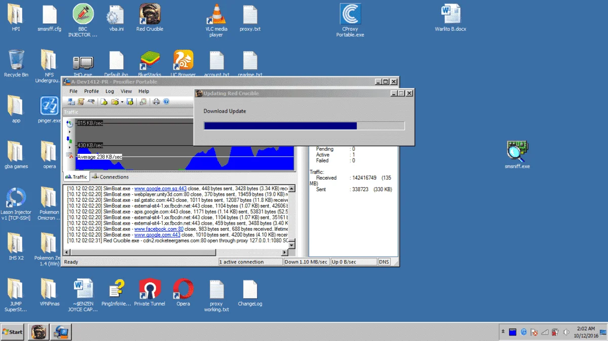The width and height of the screenshot is (608, 341).
Task: Select the smsniff.exe desktop icon
Action: point(517,155)
